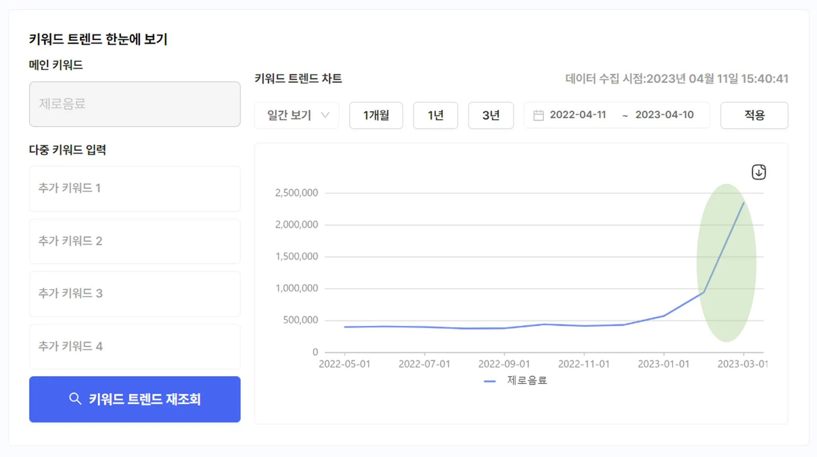This screenshot has height=457, width=817.
Task: Click the 키워드 트렌드 재조회 button
Action: (135, 399)
